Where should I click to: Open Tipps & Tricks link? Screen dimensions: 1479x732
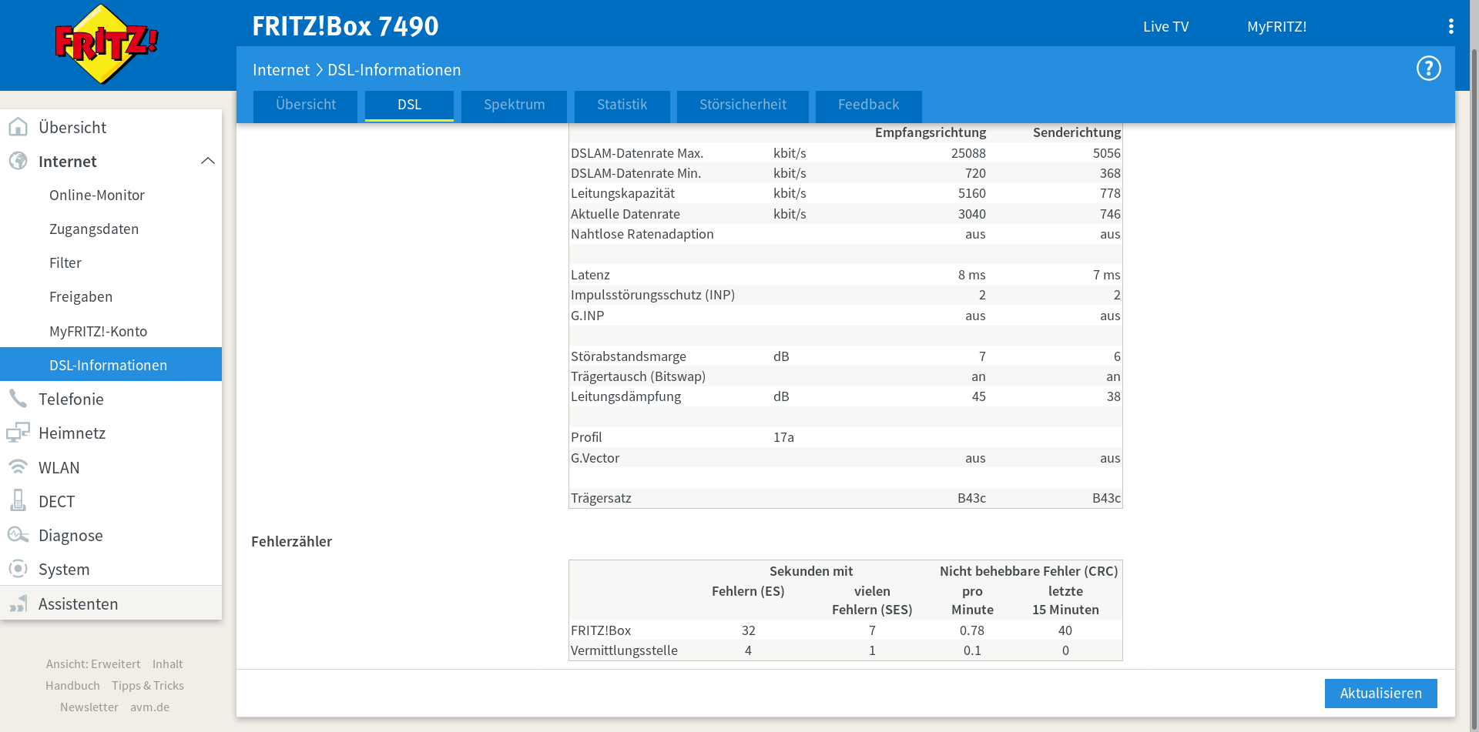click(148, 685)
